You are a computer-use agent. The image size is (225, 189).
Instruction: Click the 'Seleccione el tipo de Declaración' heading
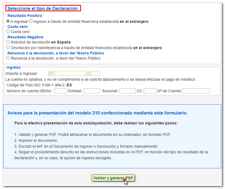click(x=43, y=8)
